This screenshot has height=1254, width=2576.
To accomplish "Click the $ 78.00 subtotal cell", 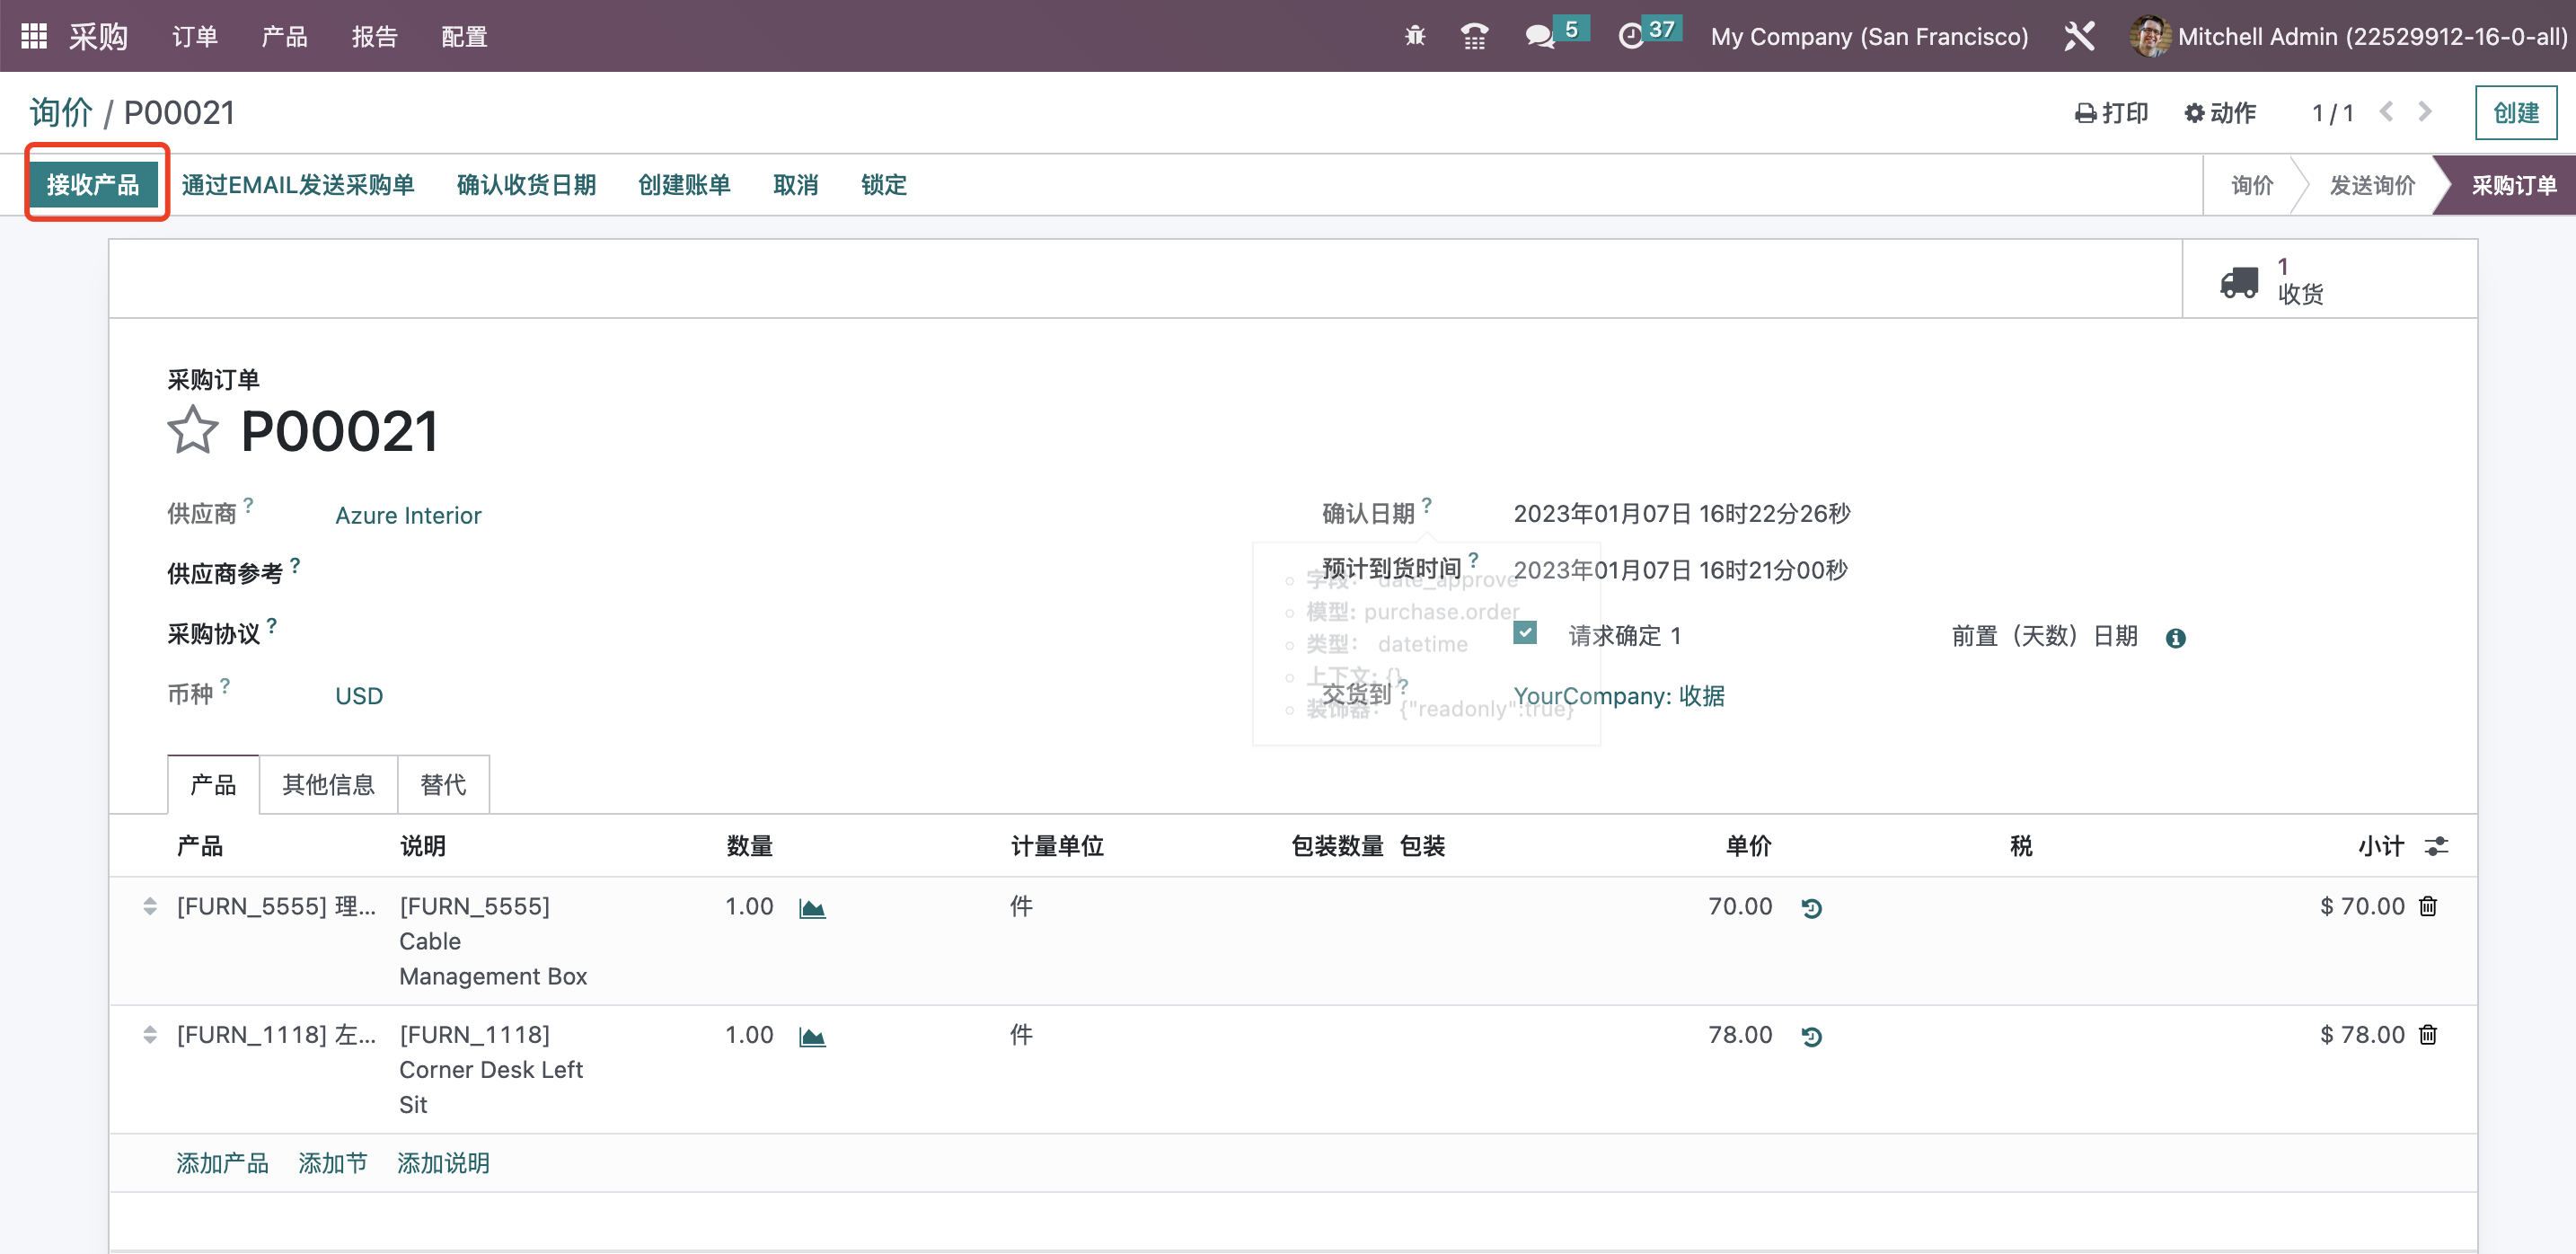I will (2362, 1034).
